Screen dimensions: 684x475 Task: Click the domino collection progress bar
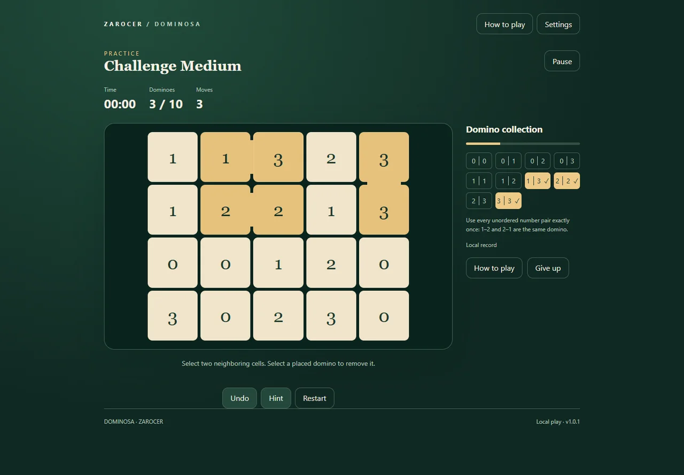(523, 144)
